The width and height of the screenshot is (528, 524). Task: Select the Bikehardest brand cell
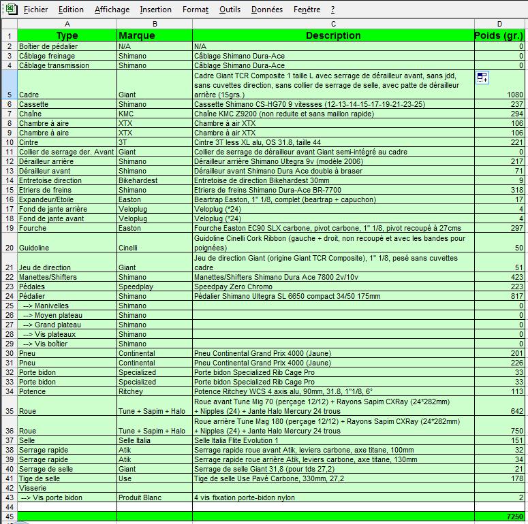coord(155,180)
